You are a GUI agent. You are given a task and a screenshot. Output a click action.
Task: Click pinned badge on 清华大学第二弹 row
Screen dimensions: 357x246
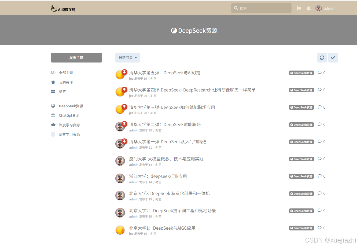[x=124, y=124]
